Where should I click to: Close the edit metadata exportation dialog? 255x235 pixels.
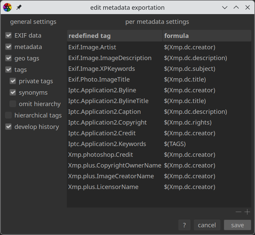coord(248,7)
